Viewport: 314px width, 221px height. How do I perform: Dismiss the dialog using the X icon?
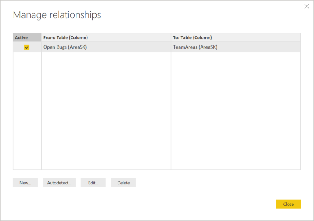click(307, 6)
